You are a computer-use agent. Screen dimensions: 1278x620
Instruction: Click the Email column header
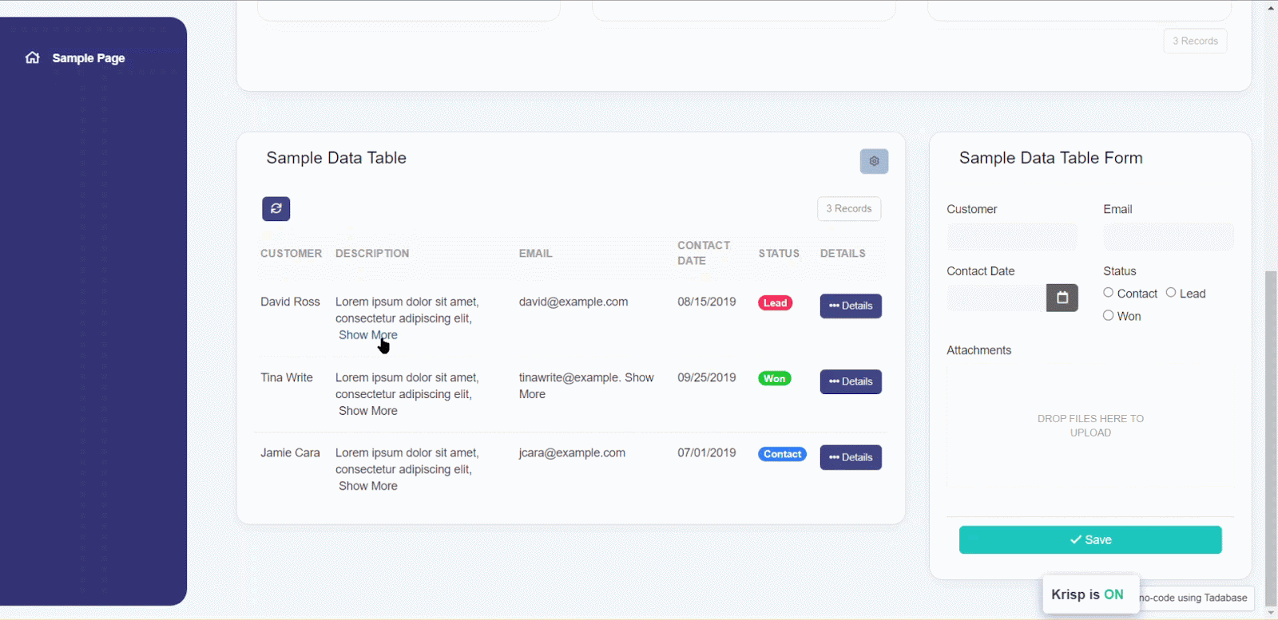coord(535,254)
